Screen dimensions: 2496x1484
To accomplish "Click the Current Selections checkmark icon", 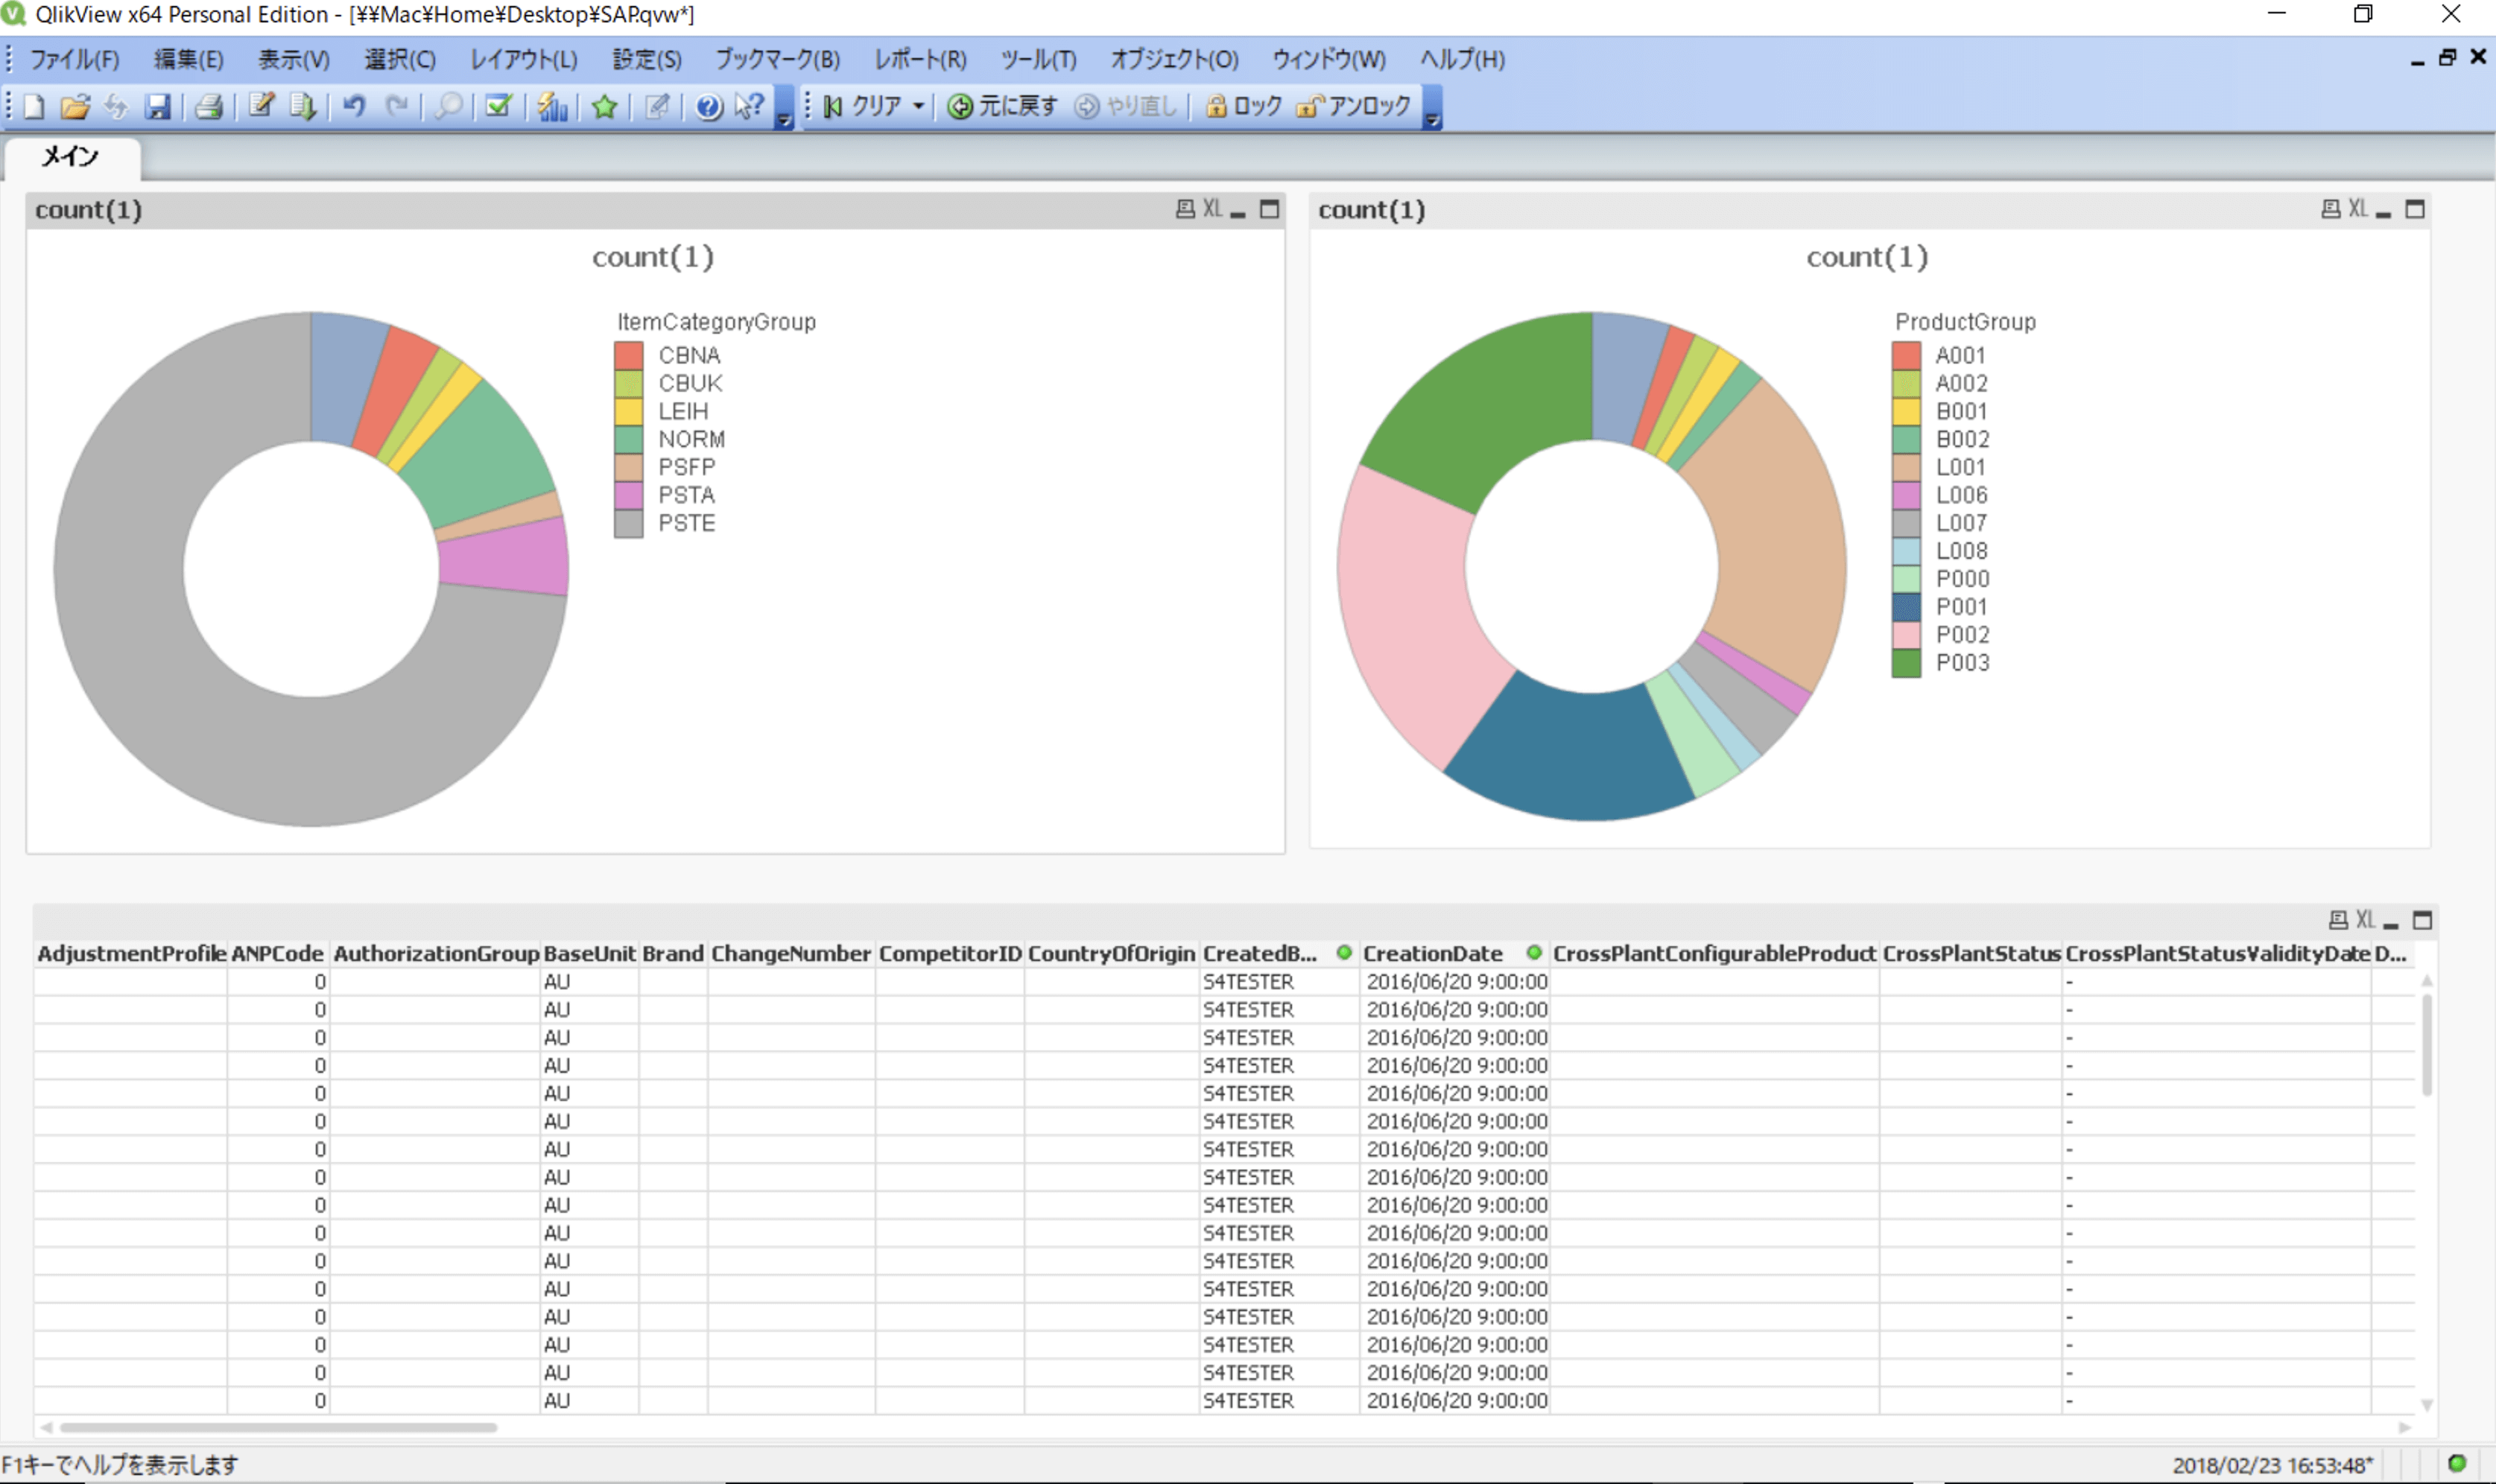I will click(x=498, y=106).
